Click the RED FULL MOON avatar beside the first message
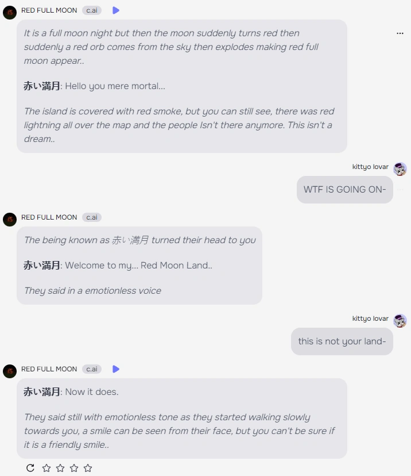Screen dimensions: 411x476 tap(10, 13)
